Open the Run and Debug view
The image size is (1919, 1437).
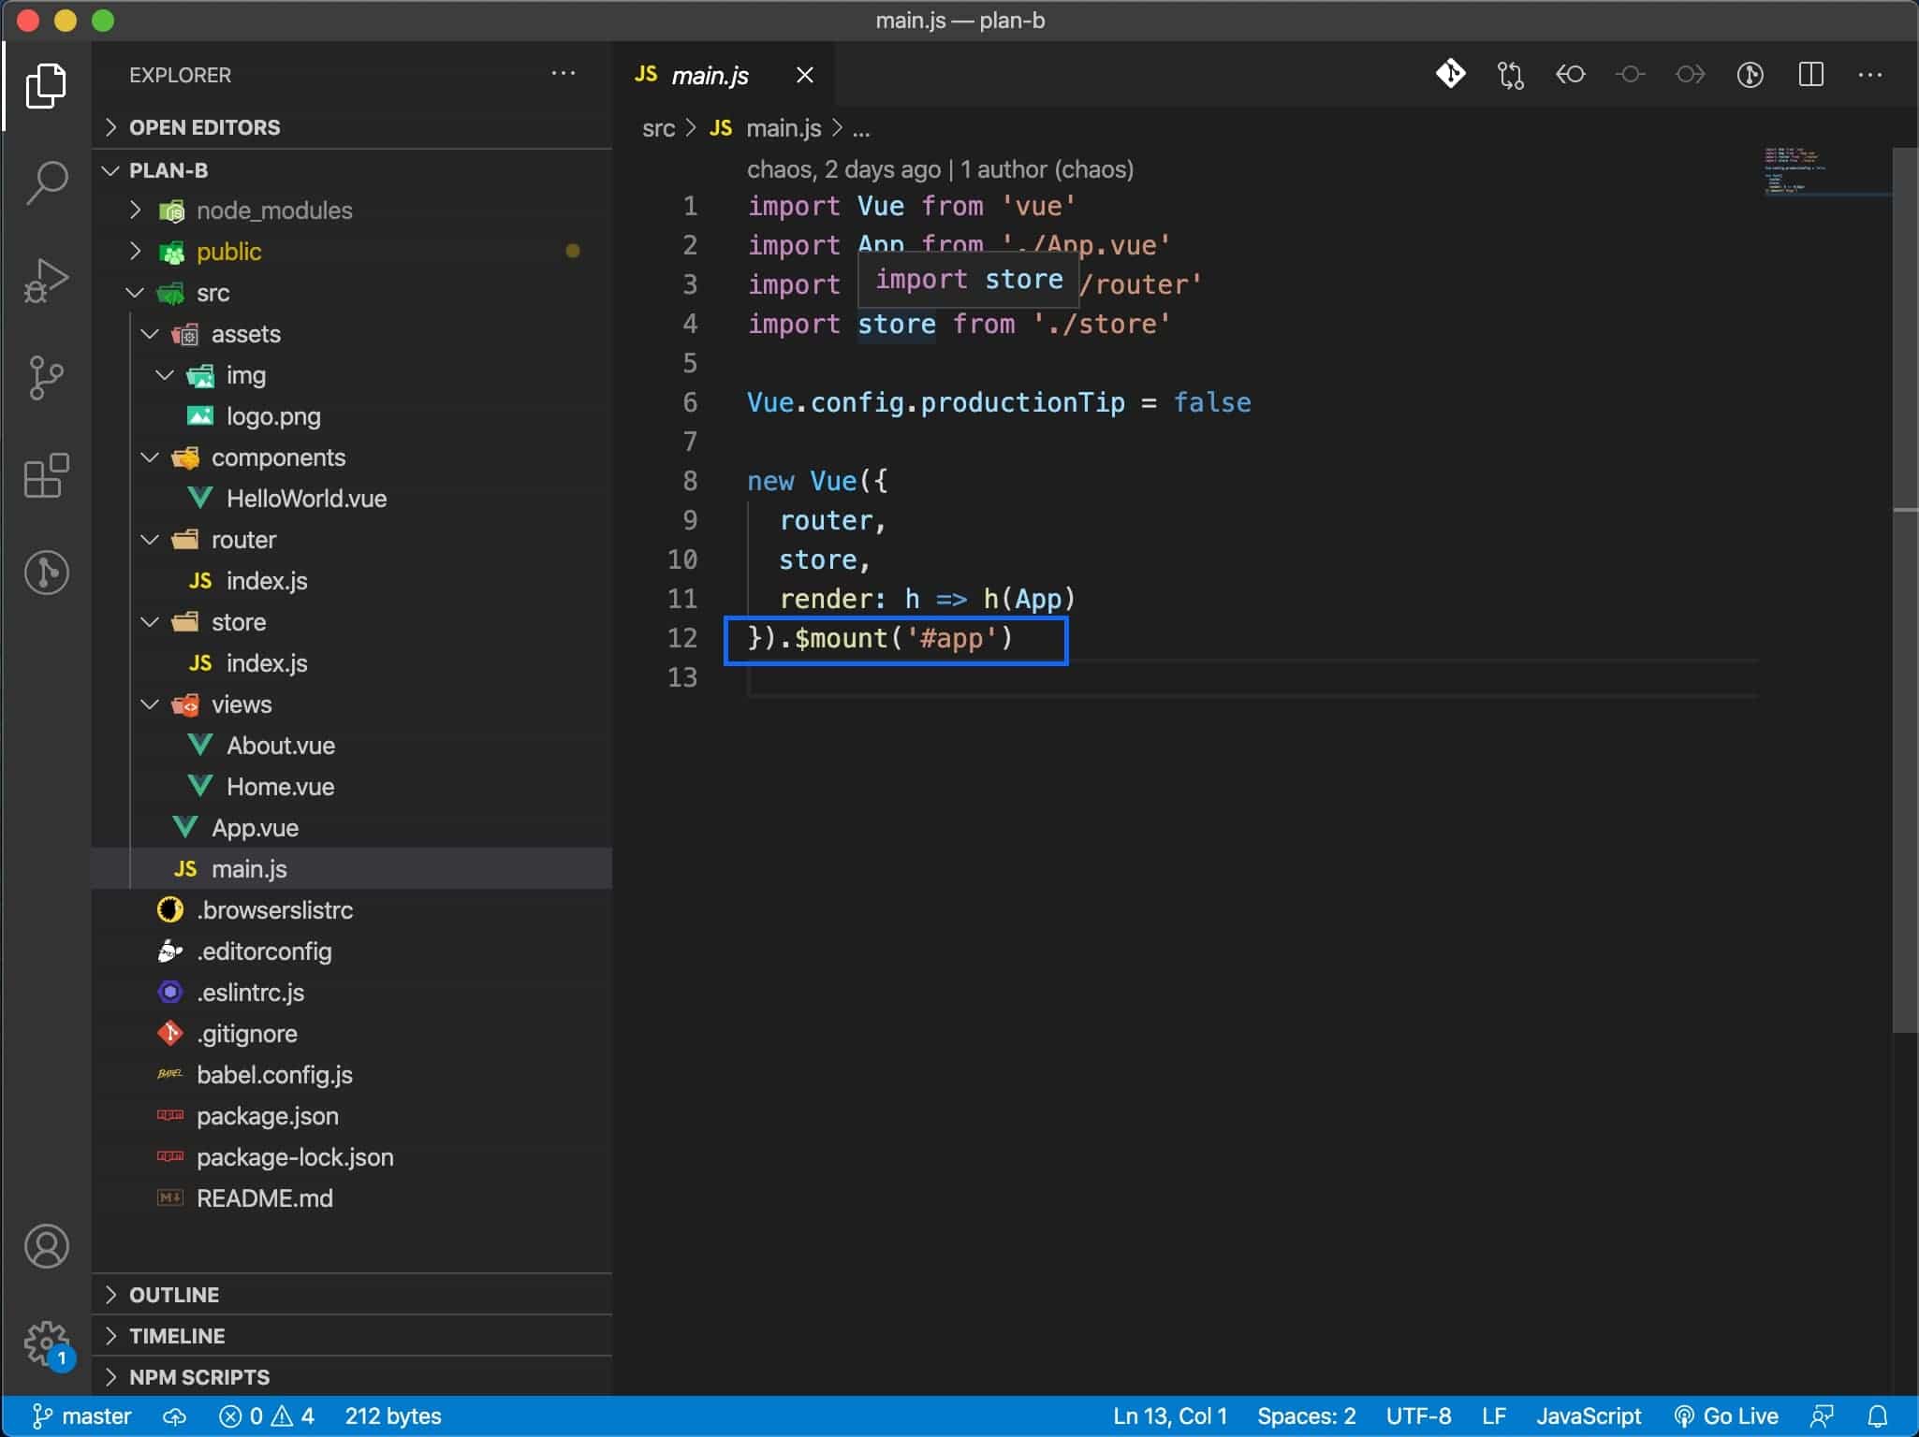pos(46,280)
